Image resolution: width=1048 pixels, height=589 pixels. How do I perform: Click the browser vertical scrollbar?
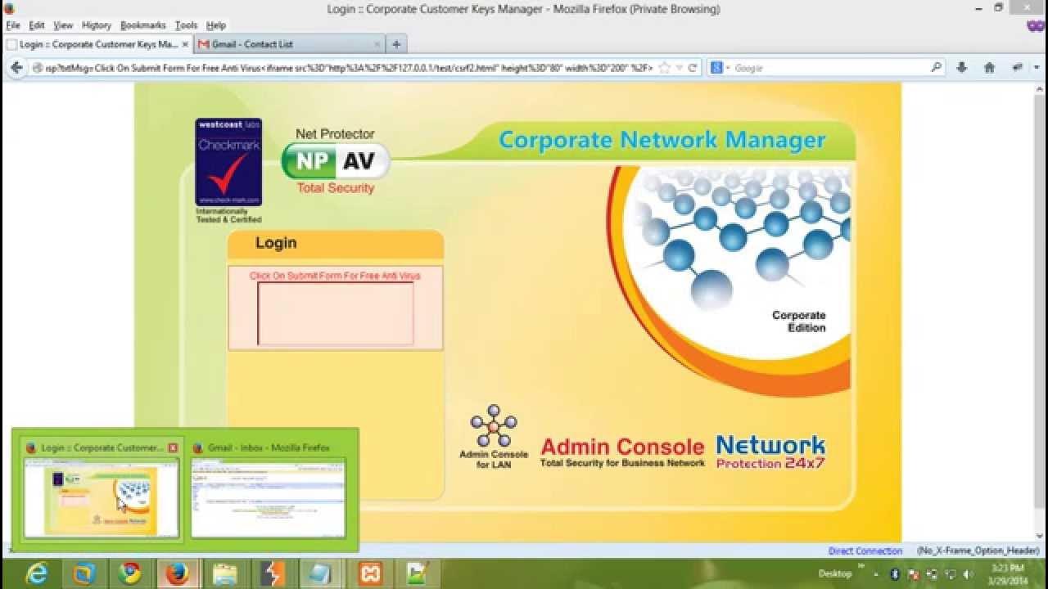click(x=1041, y=311)
